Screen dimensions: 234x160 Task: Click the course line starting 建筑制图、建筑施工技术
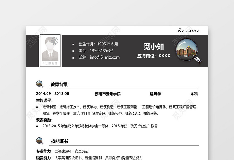coord(120,107)
